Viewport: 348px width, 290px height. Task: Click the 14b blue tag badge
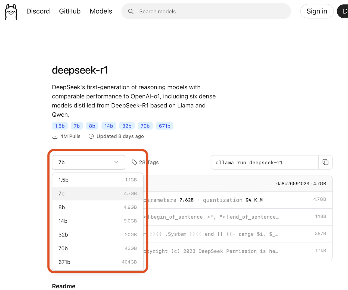(x=109, y=126)
